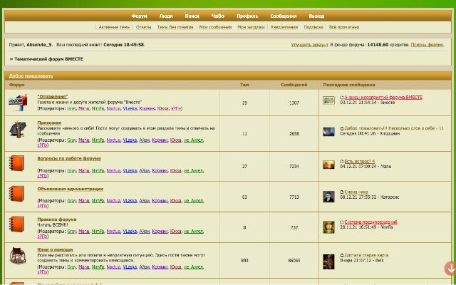The height and width of the screenshot is (285, 456).
Task: Select the "Активные темы" tab
Action: point(114,27)
